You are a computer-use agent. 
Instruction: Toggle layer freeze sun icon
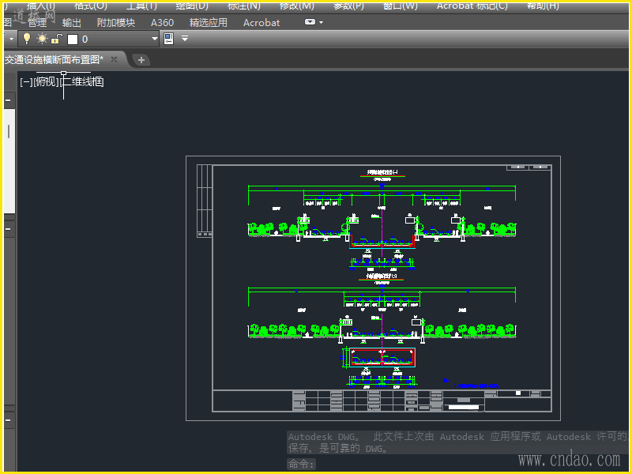tap(42, 39)
